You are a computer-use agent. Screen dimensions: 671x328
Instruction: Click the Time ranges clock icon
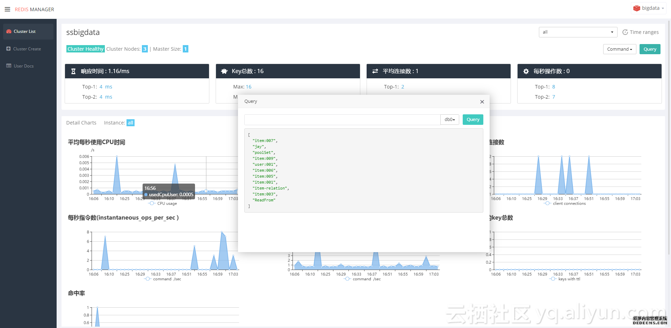pyautogui.click(x=625, y=32)
